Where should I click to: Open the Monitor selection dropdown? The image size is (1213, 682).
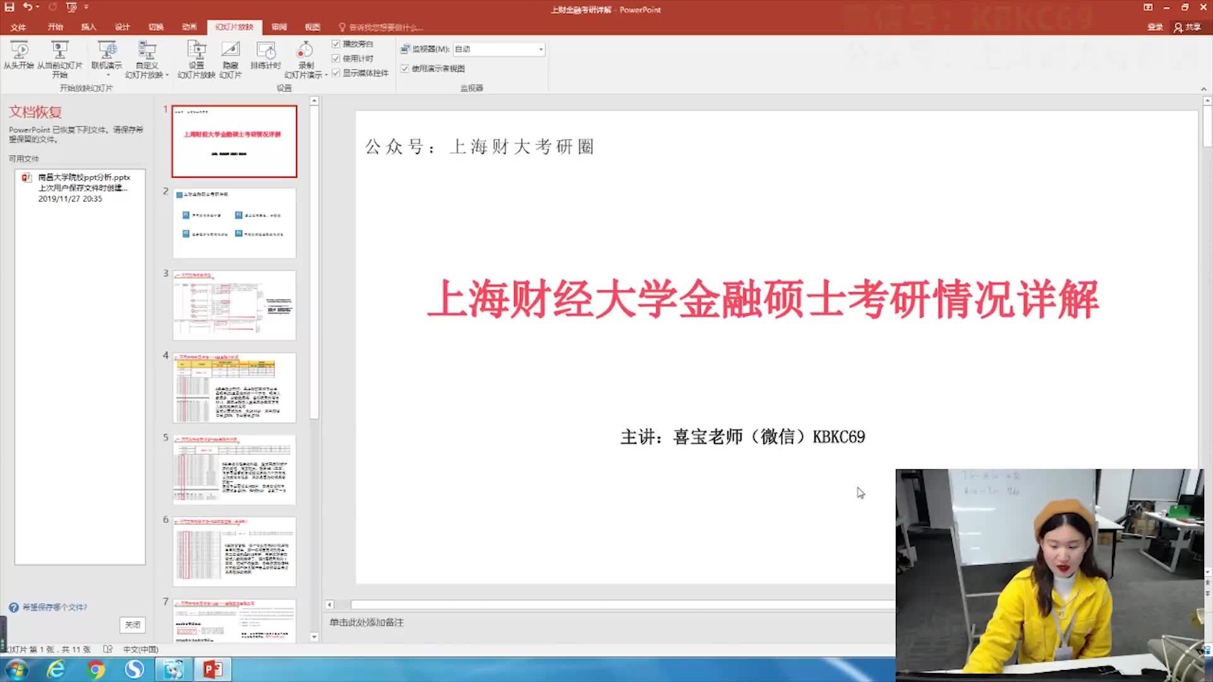pyautogui.click(x=540, y=49)
